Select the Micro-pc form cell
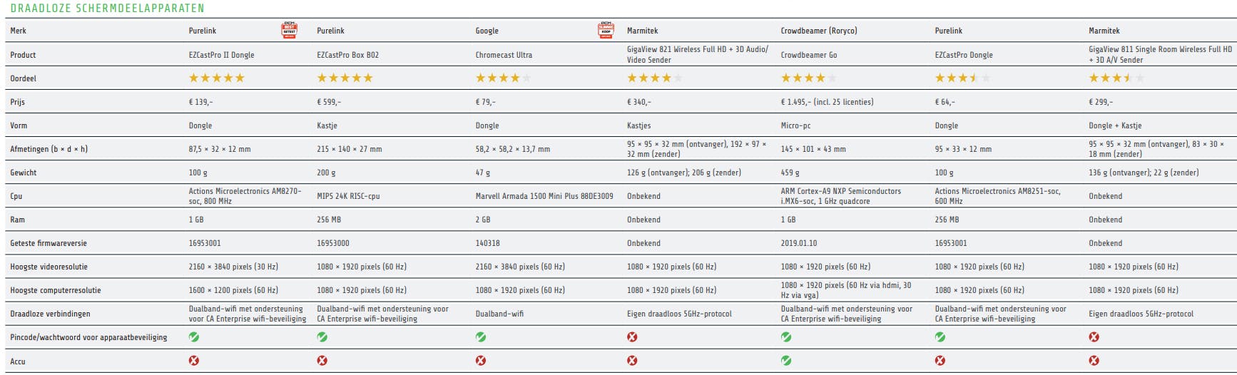The width and height of the screenshot is (1237, 375). 795,125
